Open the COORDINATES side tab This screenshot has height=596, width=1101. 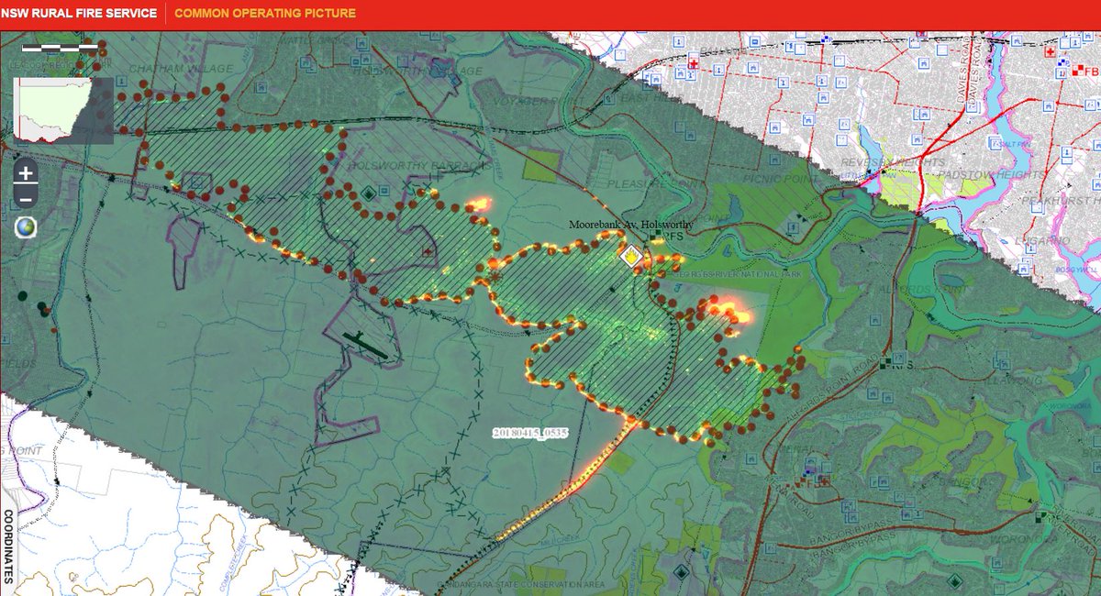(x=8, y=546)
